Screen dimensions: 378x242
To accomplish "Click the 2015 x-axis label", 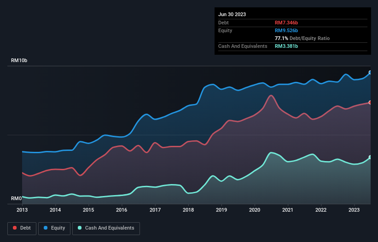I will coord(88,210).
